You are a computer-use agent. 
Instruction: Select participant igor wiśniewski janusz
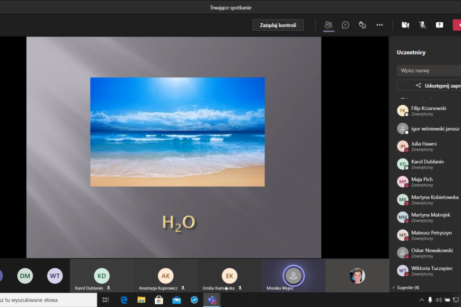(429, 128)
